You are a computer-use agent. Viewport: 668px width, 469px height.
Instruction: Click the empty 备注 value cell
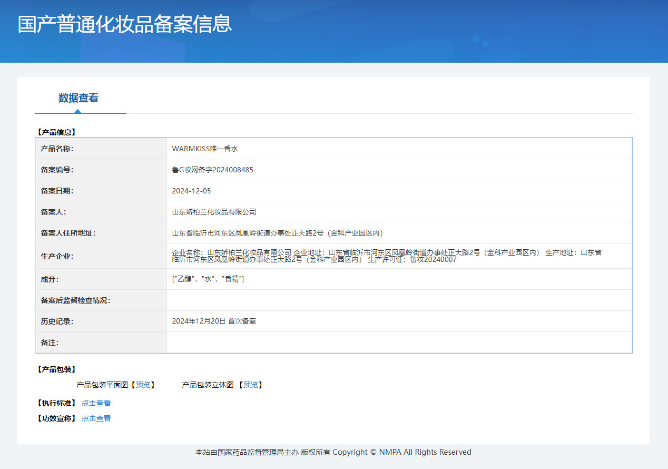(399, 343)
